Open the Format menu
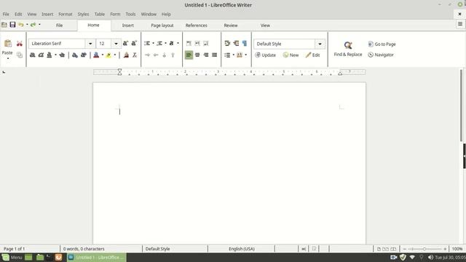 coord(66,15)
